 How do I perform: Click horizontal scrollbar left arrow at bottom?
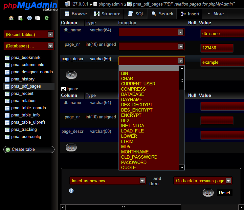point(63,207)
